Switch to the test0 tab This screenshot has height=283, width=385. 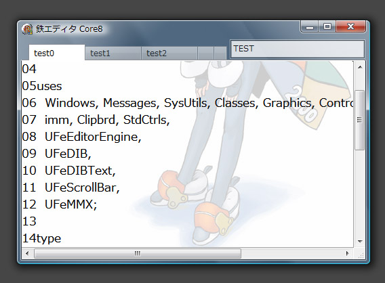(57, 53)
